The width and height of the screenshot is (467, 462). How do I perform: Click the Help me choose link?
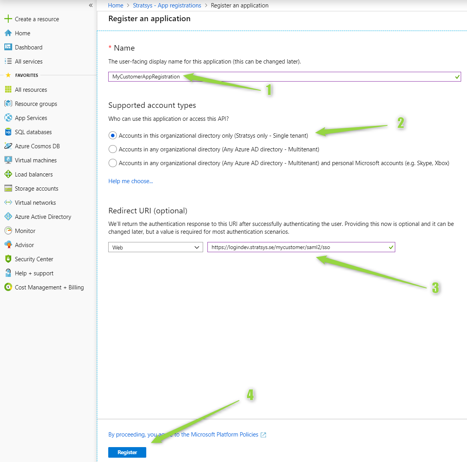point(131,181)
